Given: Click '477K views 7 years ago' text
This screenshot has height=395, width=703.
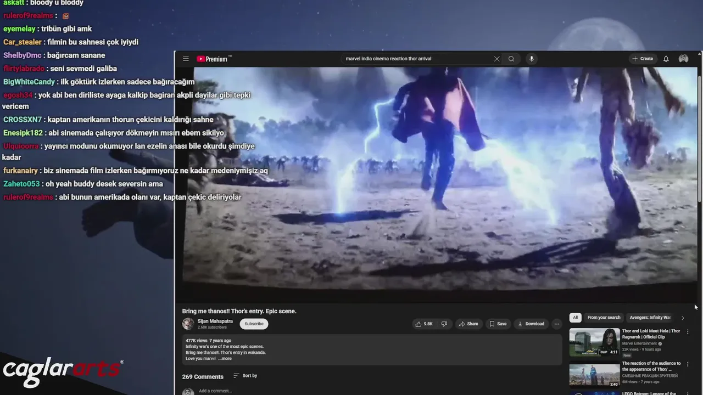Looking at the screenshot, I should pyautogui.click(x=208, y=341).
